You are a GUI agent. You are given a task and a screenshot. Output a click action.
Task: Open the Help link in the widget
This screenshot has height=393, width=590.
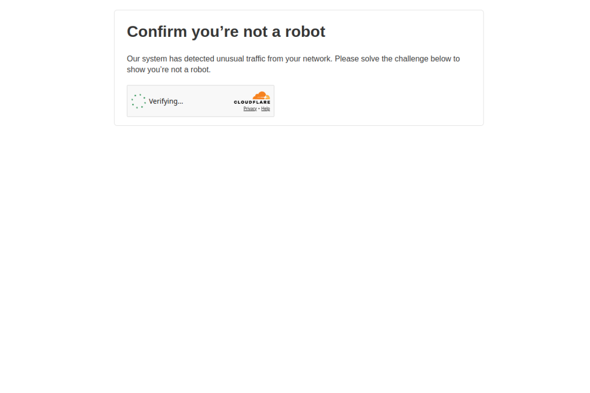265,109
